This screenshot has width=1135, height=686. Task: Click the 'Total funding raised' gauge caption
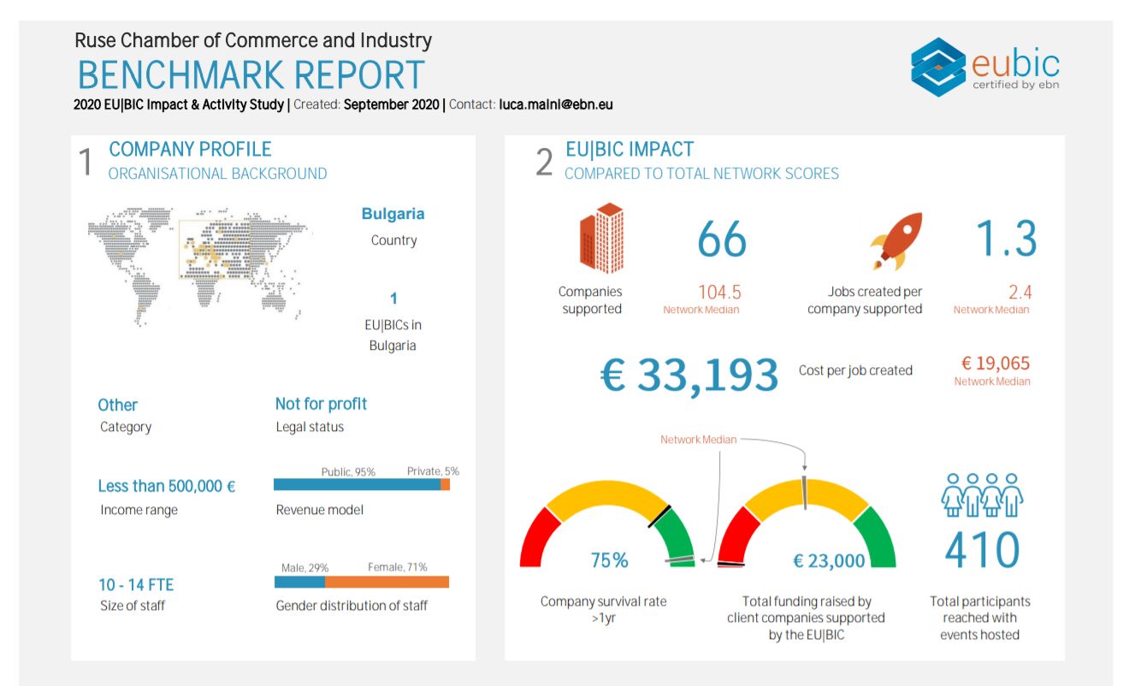pyautogui.click(x=806, y=618)
